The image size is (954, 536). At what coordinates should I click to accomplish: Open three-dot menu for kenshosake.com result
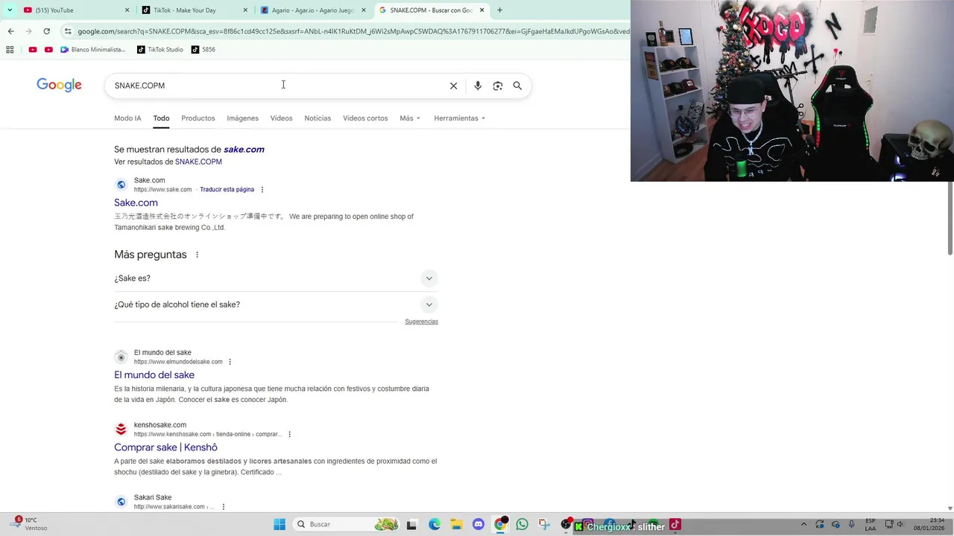(x=289, y=435)
